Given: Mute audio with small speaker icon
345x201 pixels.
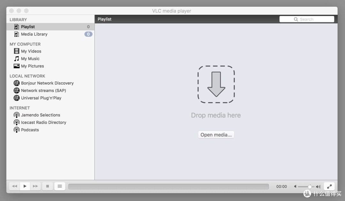Looking at the screenshot, I should coord(295,187).
